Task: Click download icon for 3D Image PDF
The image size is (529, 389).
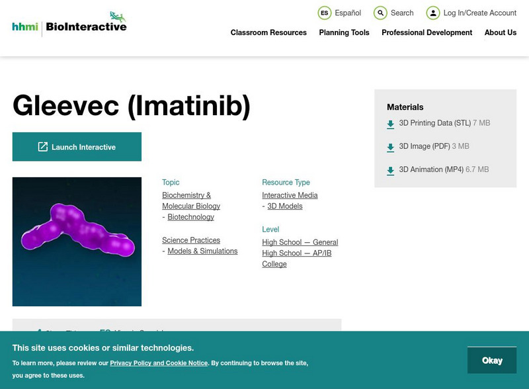Action: [x=390, y=148]
